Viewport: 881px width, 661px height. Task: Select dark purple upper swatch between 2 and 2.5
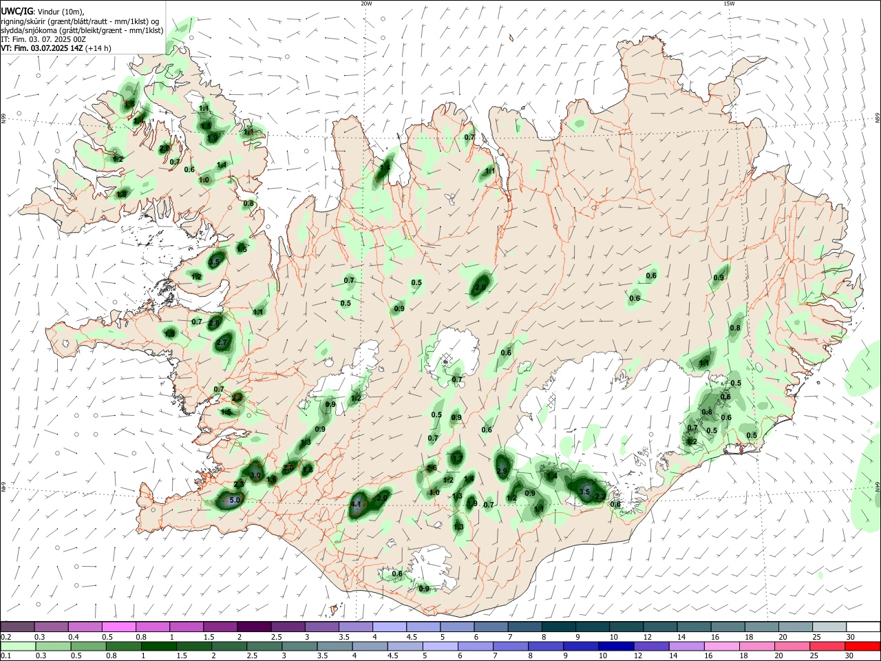point(253,627)
